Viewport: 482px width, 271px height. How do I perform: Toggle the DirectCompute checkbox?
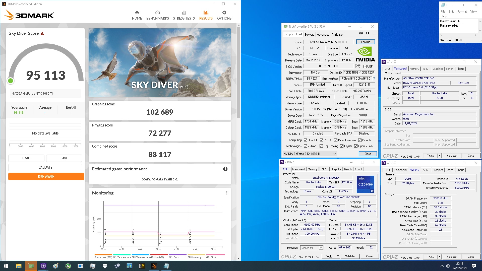336,140
